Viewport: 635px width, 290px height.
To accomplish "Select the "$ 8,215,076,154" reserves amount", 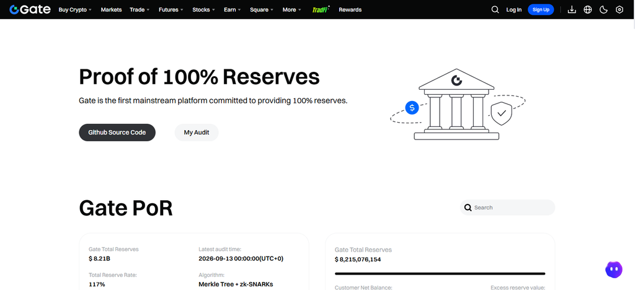I will point(358,259).
